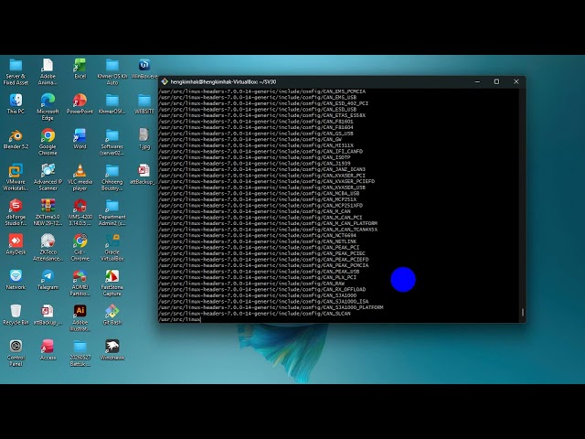Open the Khmer OS Kh Auto folder
The image size is (585, 439).
[x=112, y=72]
